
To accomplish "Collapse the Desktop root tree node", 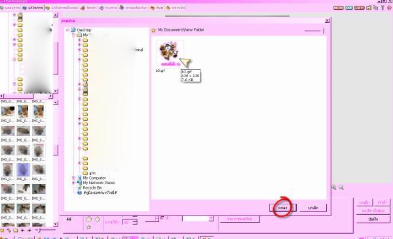I will 67,30.
